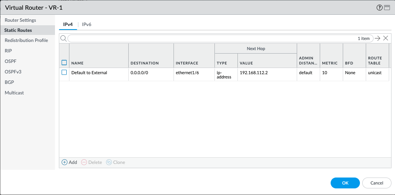This screenshot has width=395, height=195.
Task: Open the Default to External route name
Action: pyautogui.click(x=89, y=73)
